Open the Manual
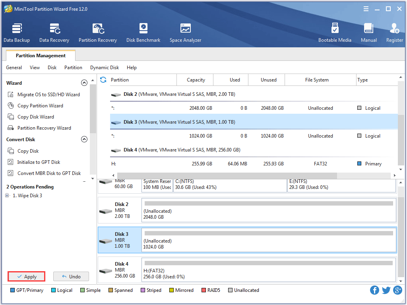 click(x=368, y=33)
